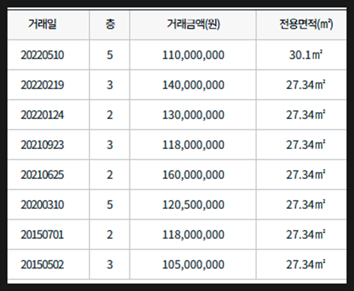Click the 전용면적(㎡) column header

[302, 25]
